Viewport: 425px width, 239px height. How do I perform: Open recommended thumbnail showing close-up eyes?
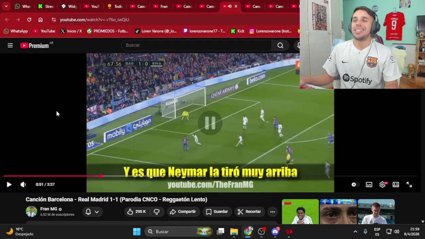coord(338,211)
